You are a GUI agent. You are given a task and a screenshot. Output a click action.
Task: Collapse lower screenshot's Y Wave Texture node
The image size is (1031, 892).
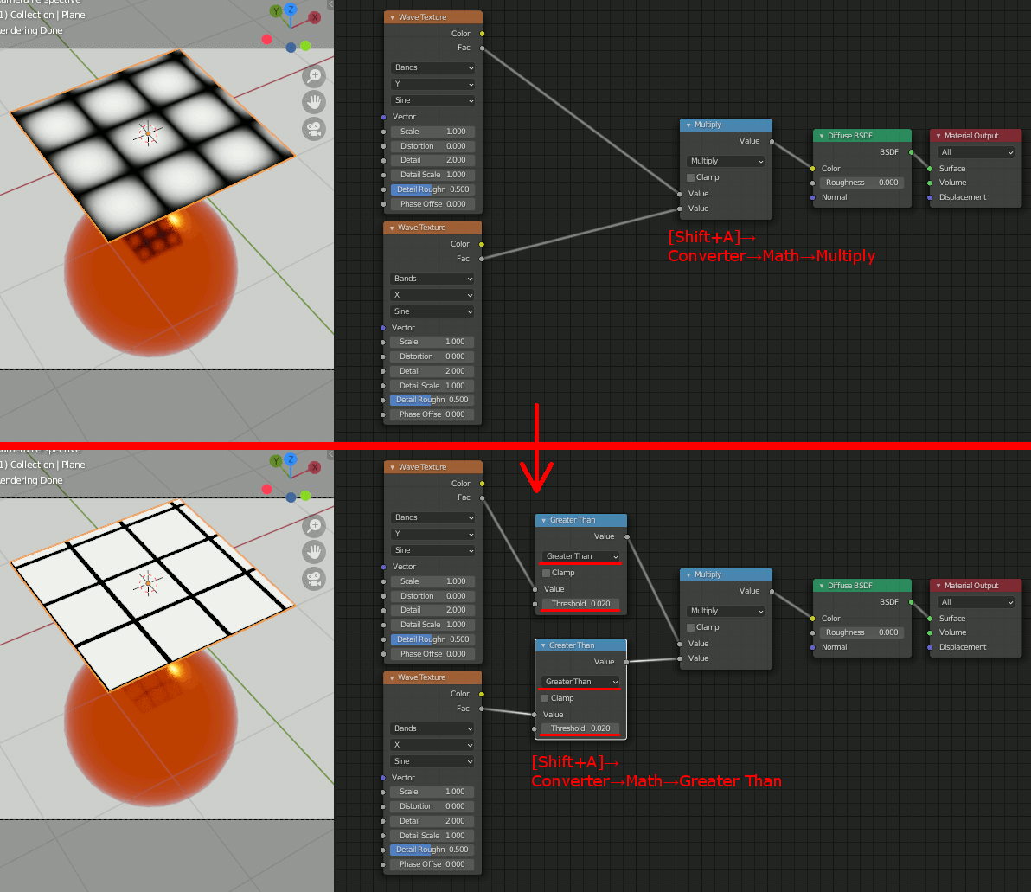click(393, 467)
